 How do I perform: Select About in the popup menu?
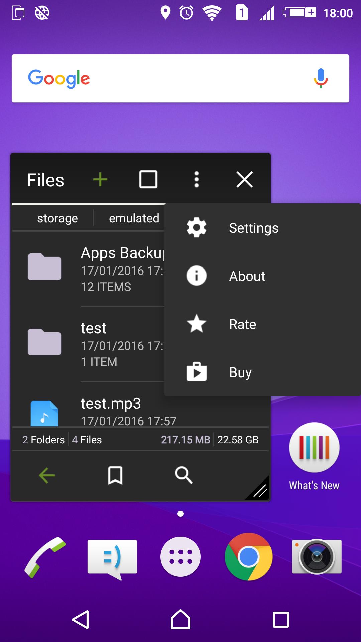247,276
